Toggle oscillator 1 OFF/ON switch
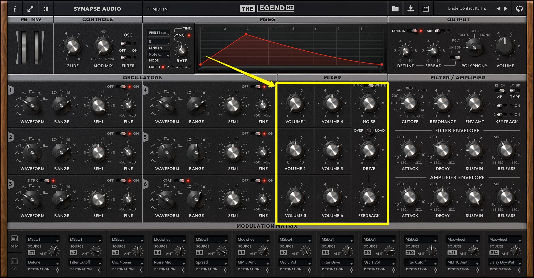 point(121,87)
